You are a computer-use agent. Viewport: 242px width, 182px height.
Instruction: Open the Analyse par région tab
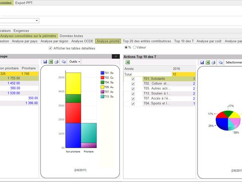click(54, 41)
